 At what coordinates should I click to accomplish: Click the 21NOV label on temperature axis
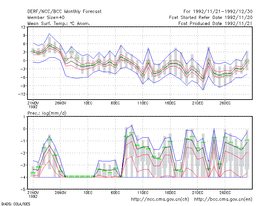click(x=33, y=103)
